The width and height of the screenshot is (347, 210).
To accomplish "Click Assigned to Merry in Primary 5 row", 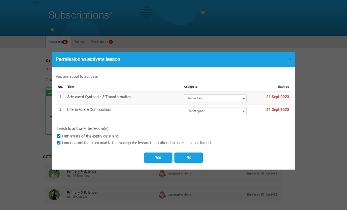I will [180, 195].
